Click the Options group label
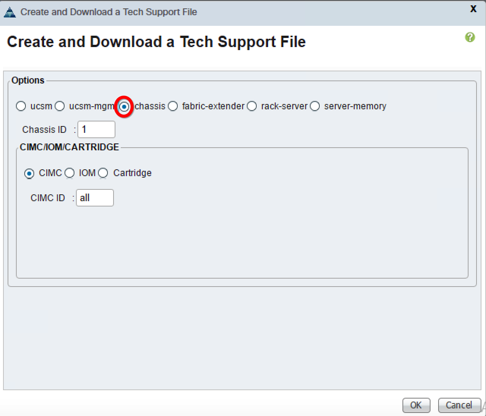Viewport: 486px width, 416px height. tap(28, 80)
